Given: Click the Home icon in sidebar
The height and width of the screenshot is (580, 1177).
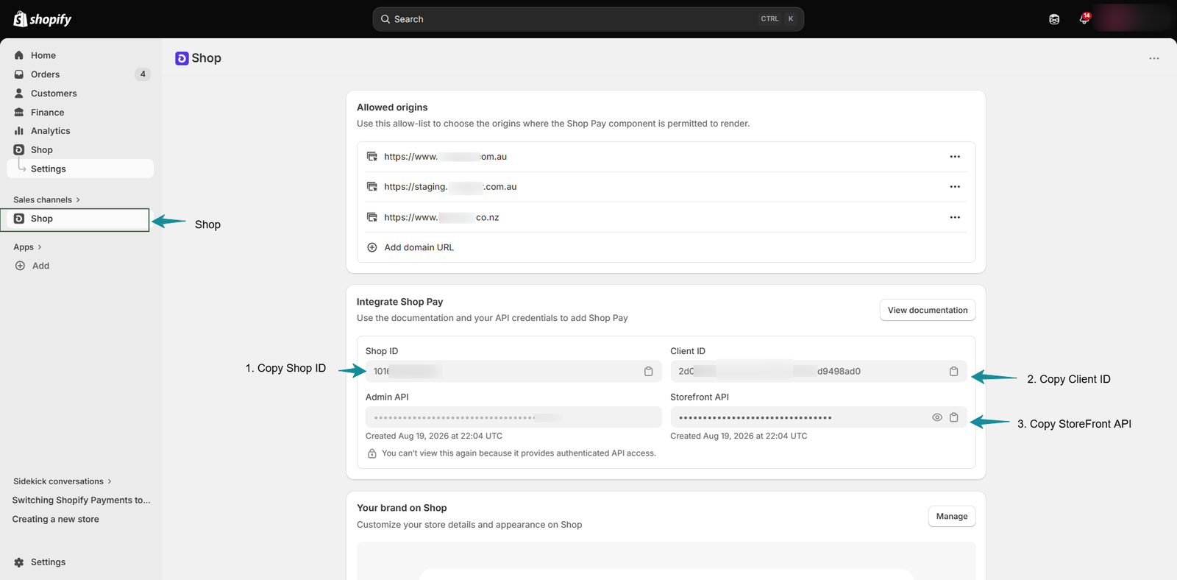Looking at the screenshot, I should click(x=19, y=55).
